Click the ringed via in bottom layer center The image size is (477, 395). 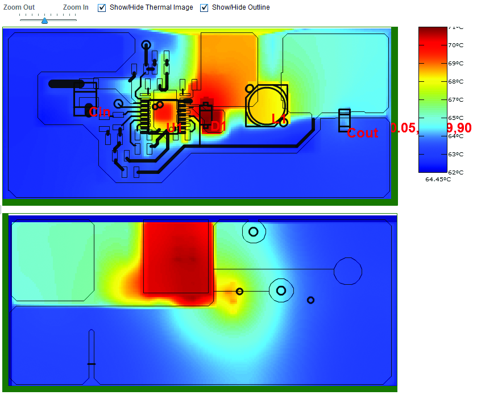[x=281, y=290]
